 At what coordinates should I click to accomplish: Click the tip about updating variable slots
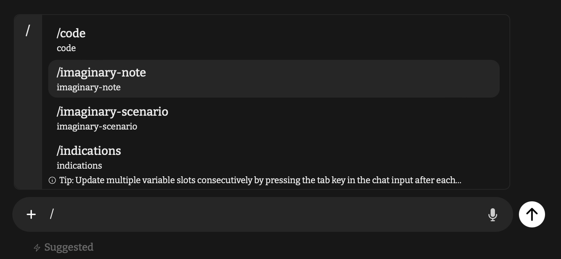[254, 180]
